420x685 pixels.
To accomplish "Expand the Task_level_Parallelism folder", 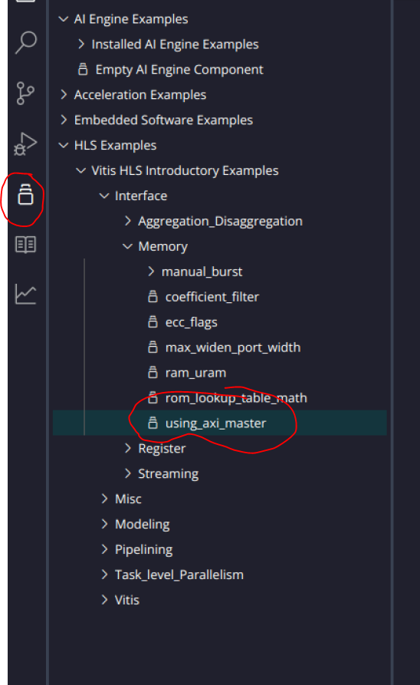I will pyautogui.click(x=104, y=575).
